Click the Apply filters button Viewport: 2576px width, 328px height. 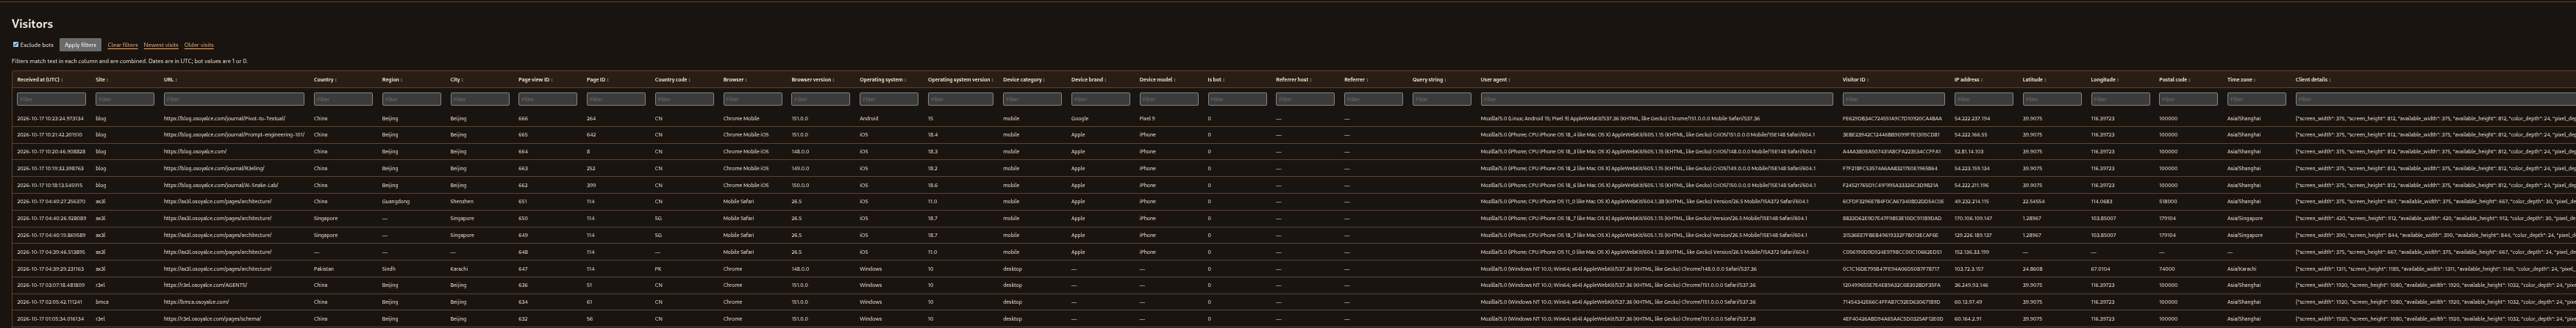tap(80, 45)
